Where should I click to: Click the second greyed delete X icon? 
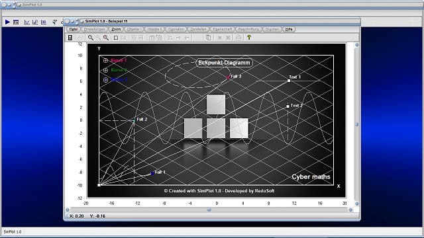coord(228,38)
